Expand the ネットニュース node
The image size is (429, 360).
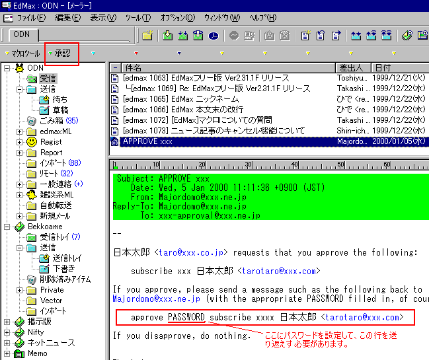(x=7, y=343)
